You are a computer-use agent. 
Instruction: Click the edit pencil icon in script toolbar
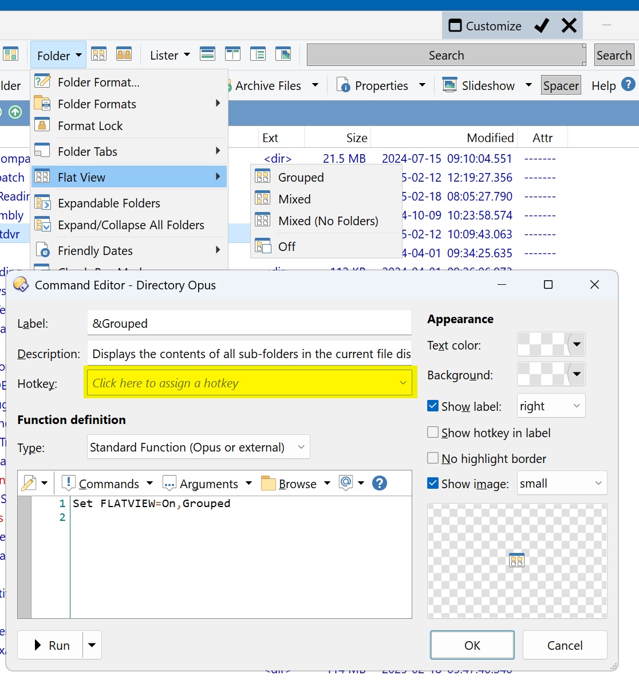(29, 483)
